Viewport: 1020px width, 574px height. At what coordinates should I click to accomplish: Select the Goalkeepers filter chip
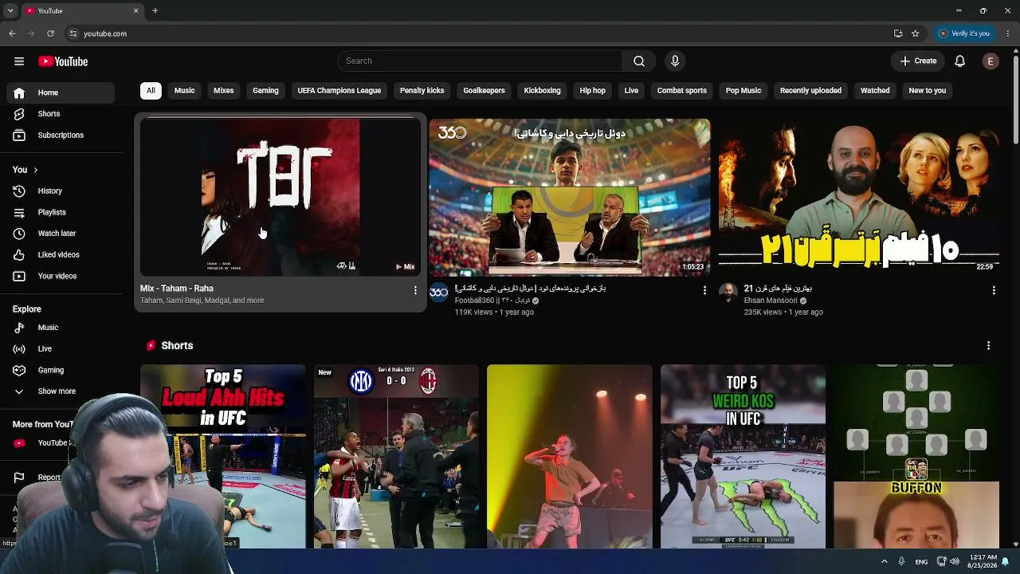pos(484,91)
